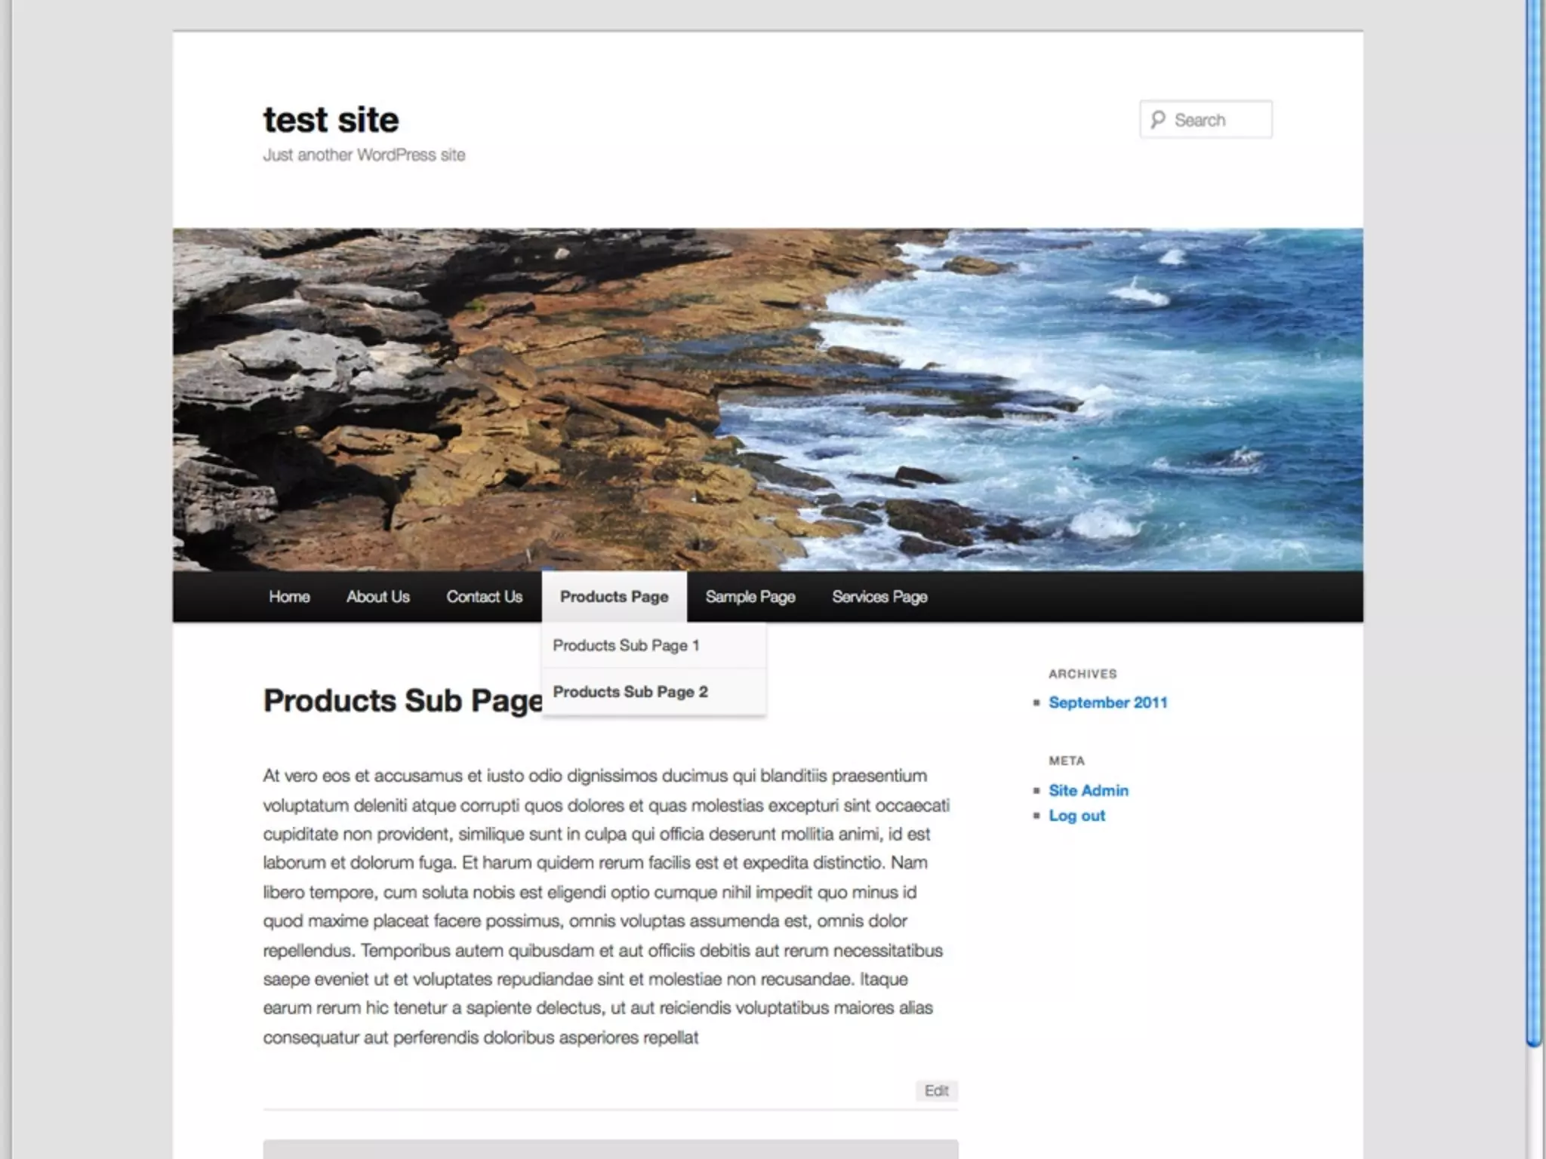Click the Products Page dropdown menu
This screenshot has width=1546, height=1159.
(x=614, y=597)
